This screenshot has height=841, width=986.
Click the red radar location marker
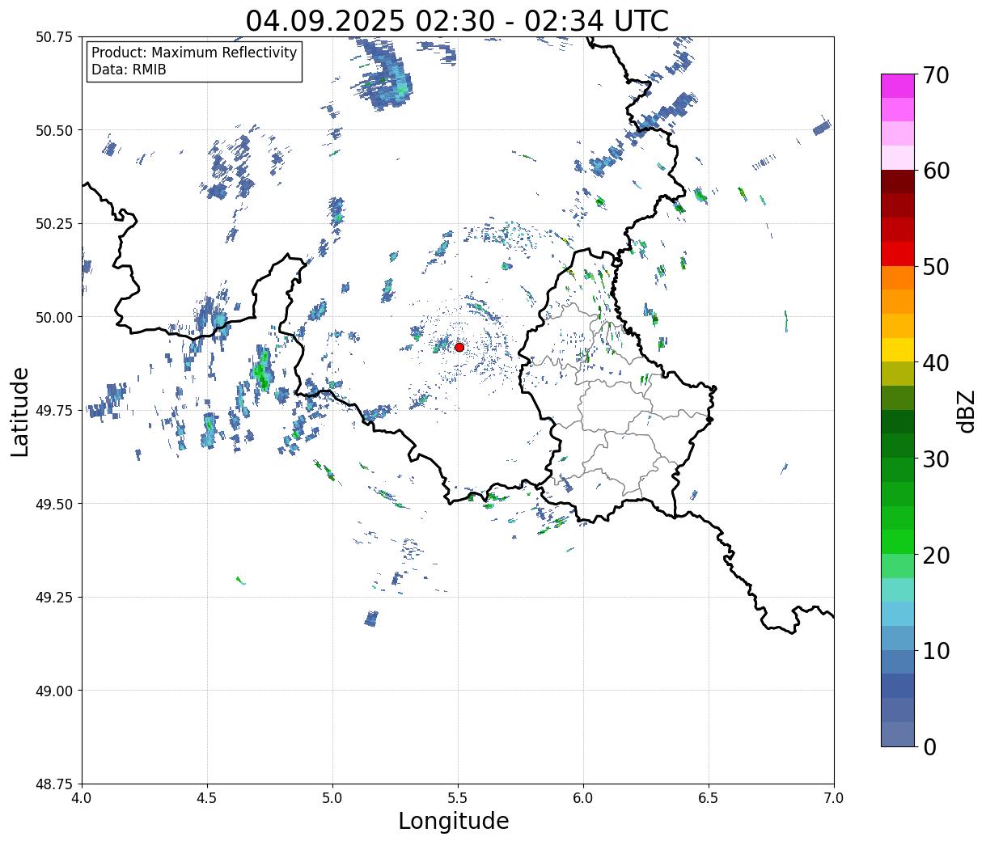click(459, 347)
